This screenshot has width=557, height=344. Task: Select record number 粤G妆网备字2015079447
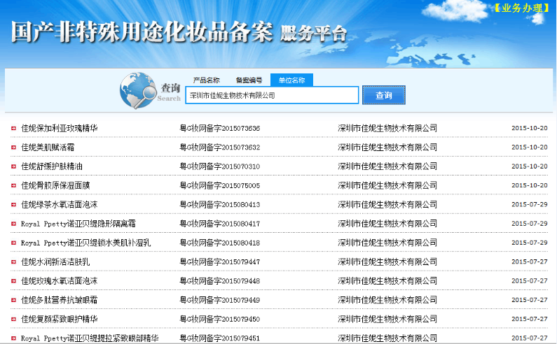tap(220, 262)
